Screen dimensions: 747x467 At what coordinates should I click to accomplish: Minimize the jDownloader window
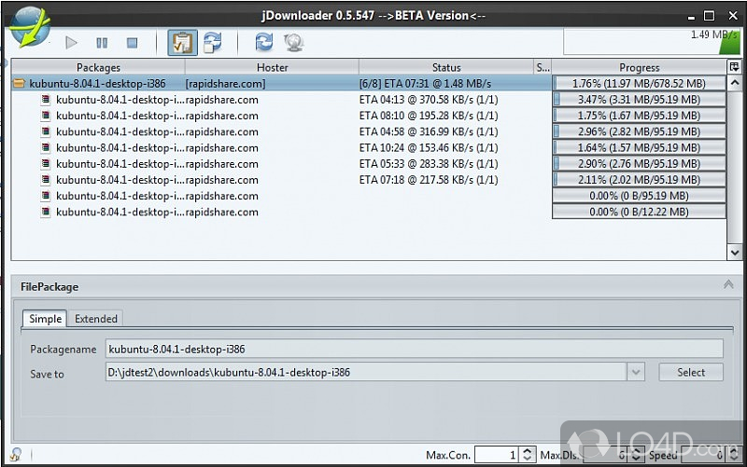click(691, 17)
